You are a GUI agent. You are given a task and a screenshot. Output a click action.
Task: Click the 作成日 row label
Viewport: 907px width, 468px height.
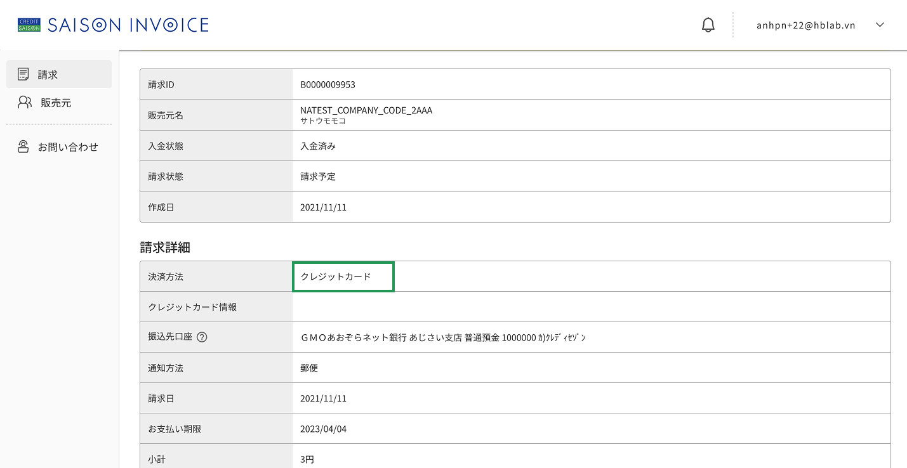coord(161,207)
